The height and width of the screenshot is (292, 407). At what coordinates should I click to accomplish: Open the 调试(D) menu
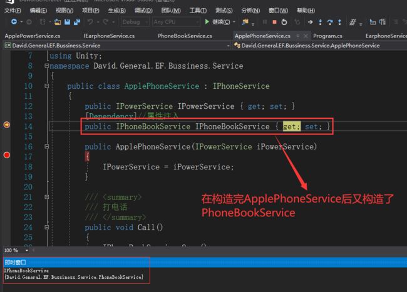coord(143,11)
